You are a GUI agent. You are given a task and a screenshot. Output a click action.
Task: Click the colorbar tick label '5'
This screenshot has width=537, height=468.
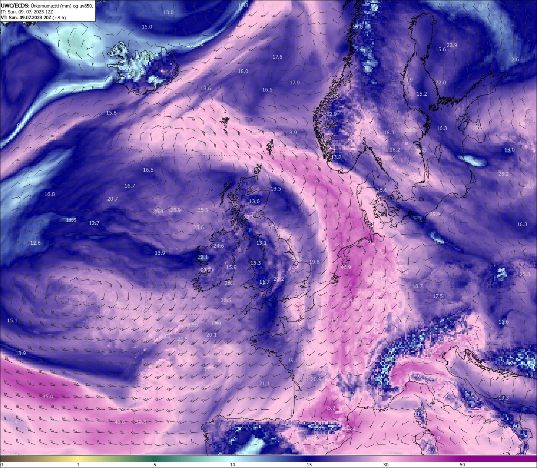[155, 465]
